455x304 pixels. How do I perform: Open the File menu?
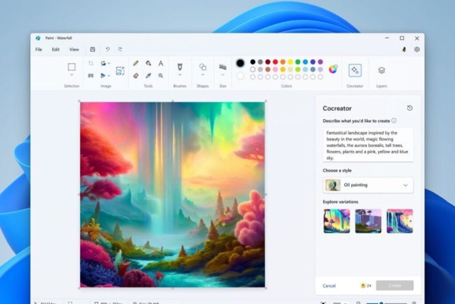(38, 49)
